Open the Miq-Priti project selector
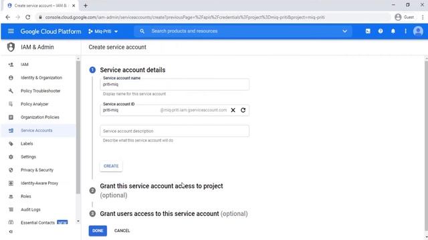 (x=103, y=31)
